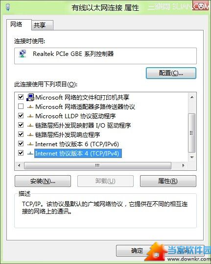Image resolution: width=211 pixels, height=264 pixels.
Task: Click the vertical scrollbar thumb in items list
Action: point(192,133)
